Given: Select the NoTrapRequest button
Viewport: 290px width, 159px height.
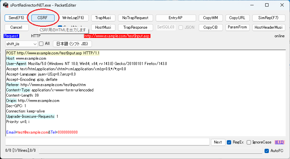Looking at the screenshot, I should click(135, 18).
